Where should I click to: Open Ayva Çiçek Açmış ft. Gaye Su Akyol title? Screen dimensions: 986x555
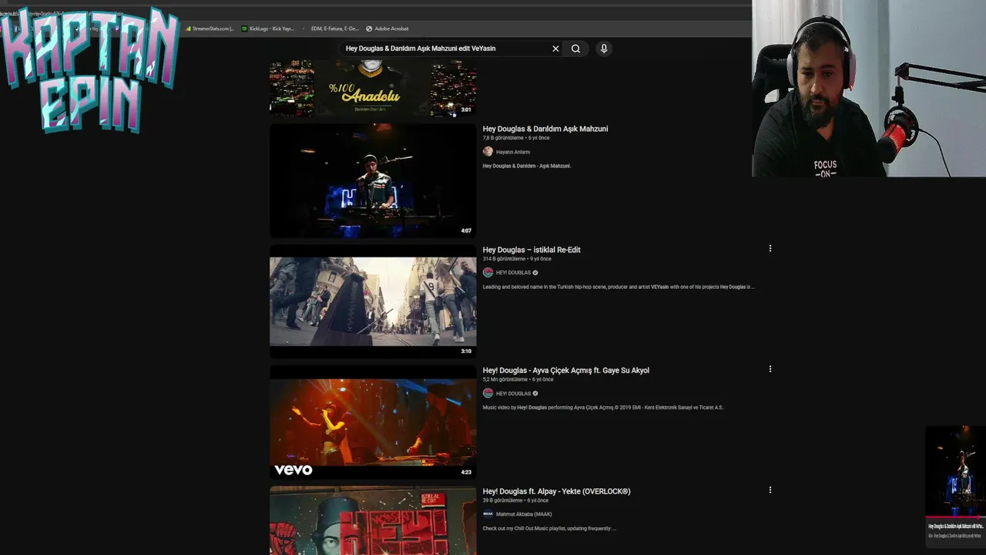566,370
